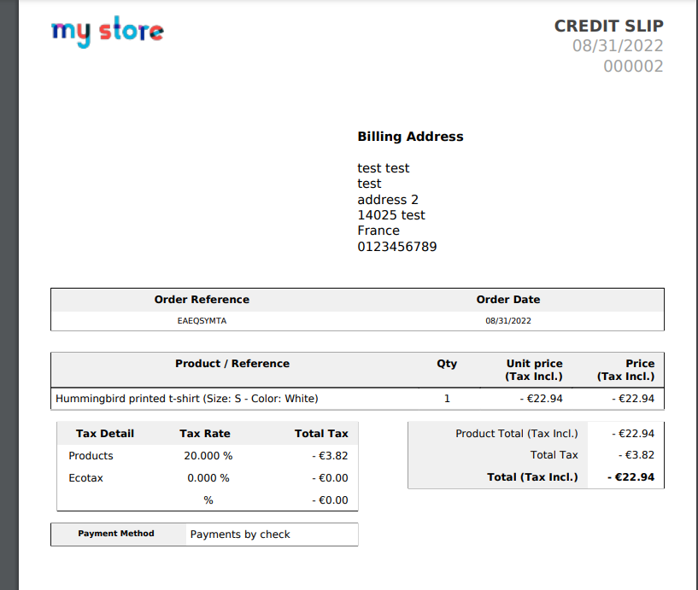The height and width of the screenshot is (590, 698).
Task: Click the Product Total Tax Incl amount
Action: tap(633, 433)
